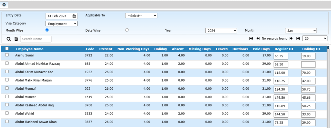Check the box for Abdul Rasheed Abdul Haq

7,105
